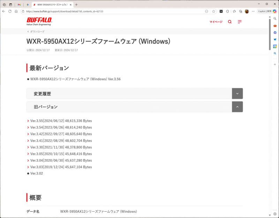Click the address bar URL field
Screen dimensions: 279x218
105,11
